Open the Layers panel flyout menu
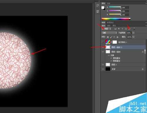147x113 pixels. click(146, 25)
